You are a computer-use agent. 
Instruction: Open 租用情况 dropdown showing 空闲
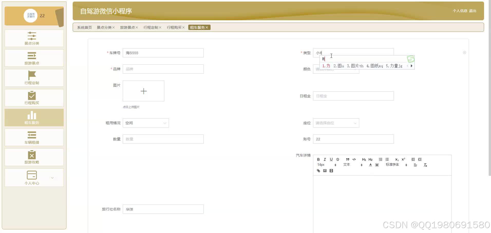(146, 123)
